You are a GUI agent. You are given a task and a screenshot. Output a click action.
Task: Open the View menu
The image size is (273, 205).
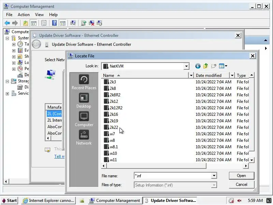[x=39, y=15]
